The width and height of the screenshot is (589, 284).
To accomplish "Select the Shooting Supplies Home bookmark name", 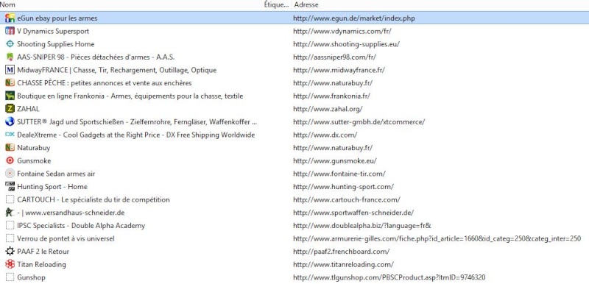I will (56, 44).
